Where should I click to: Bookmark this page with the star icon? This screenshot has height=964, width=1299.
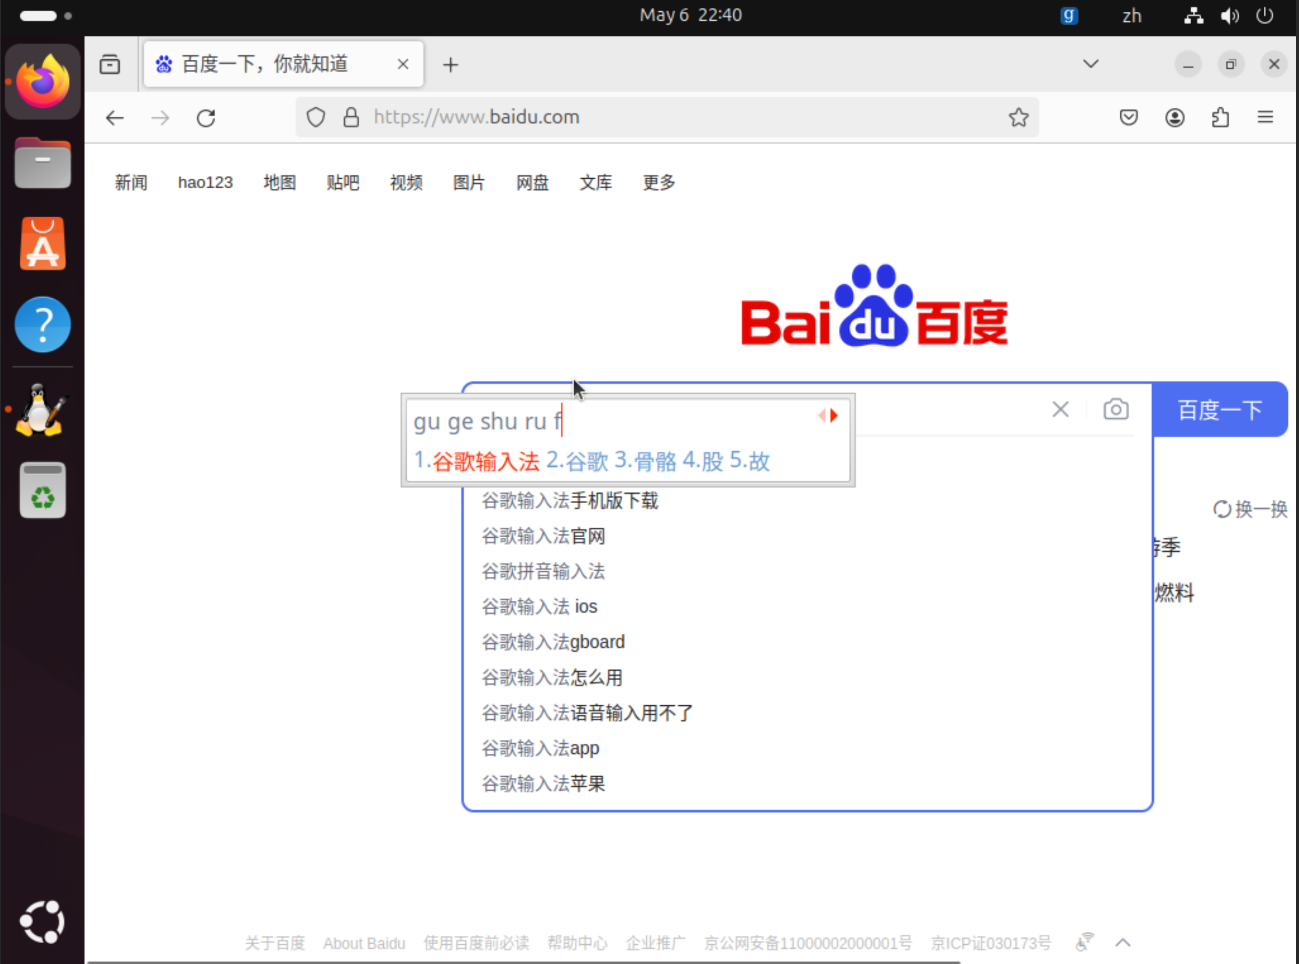[x=1019, y=117]
